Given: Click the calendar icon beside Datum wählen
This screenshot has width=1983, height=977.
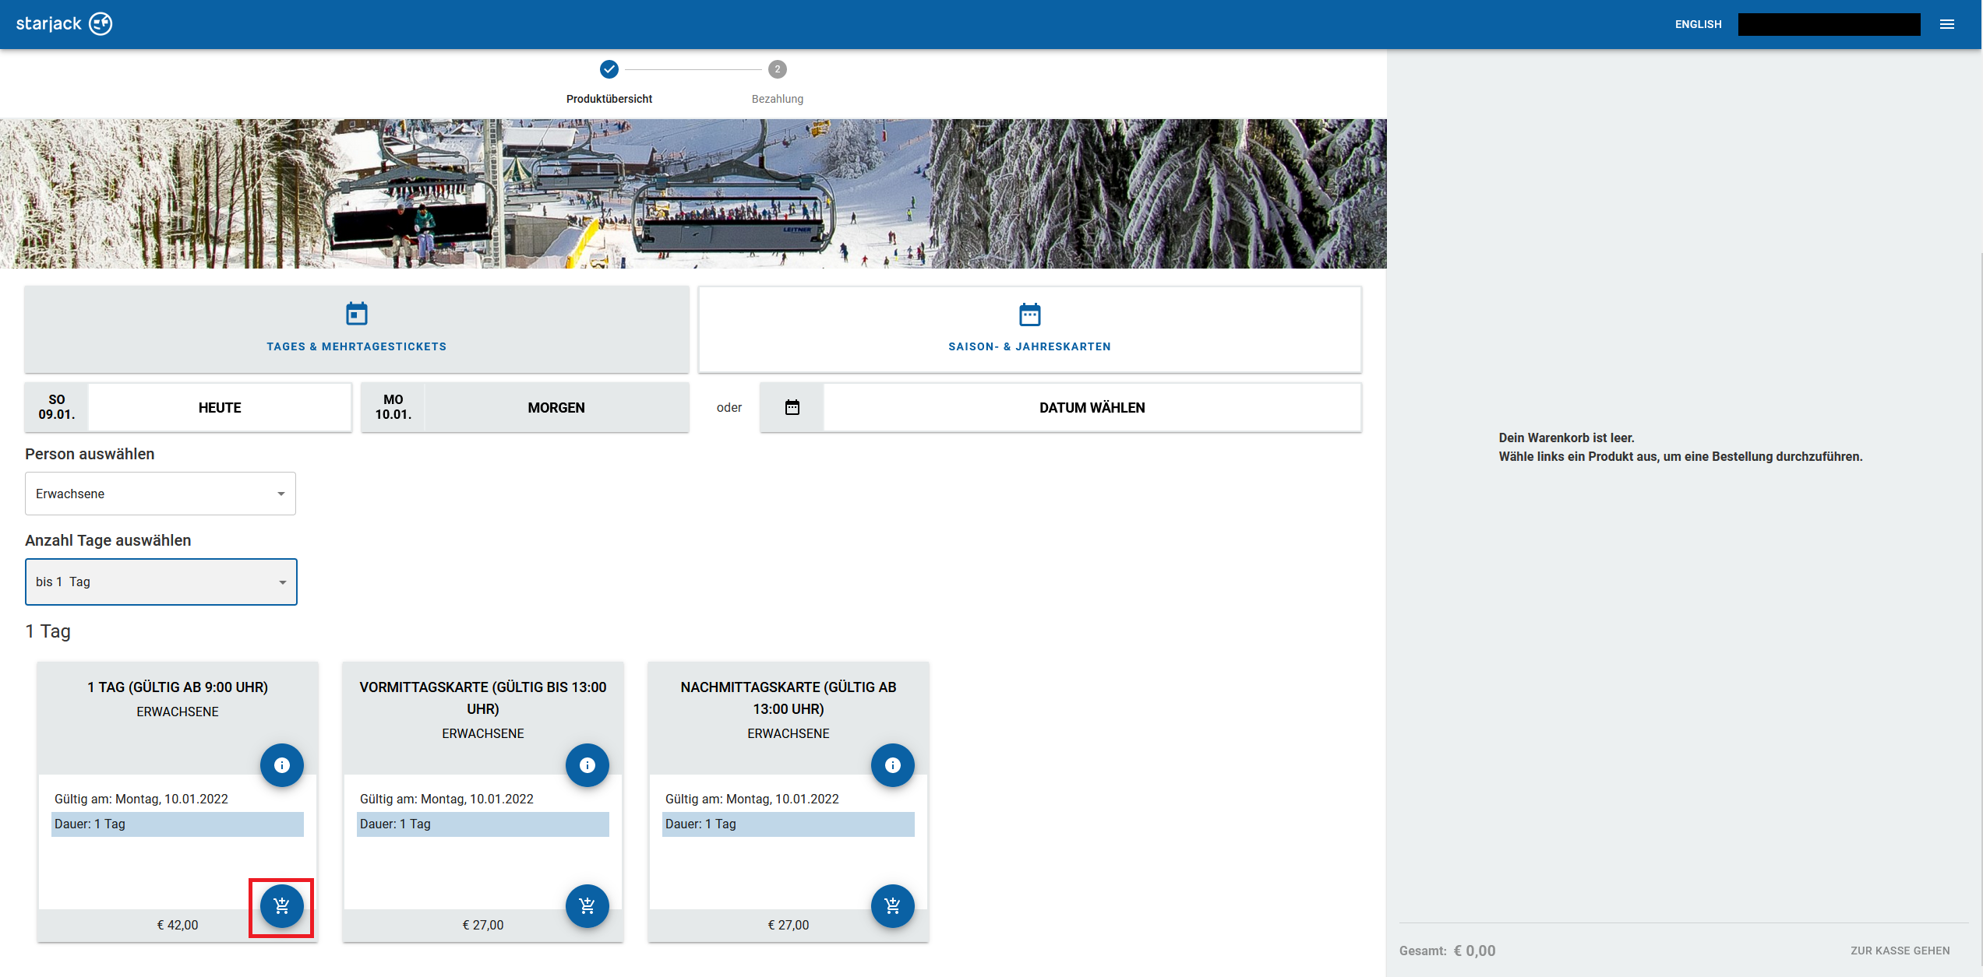Looking at the screenshot, I should (792, 407).
